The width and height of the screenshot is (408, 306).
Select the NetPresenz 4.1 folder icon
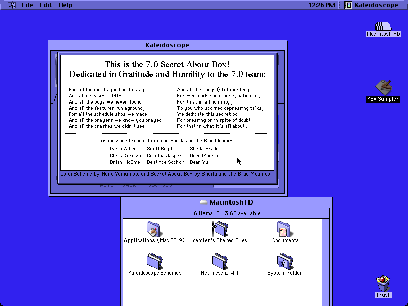[220, 265]
